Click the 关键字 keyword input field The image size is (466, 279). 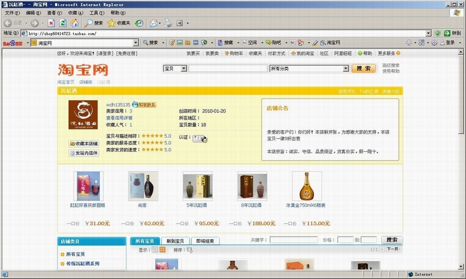(294, 240)
